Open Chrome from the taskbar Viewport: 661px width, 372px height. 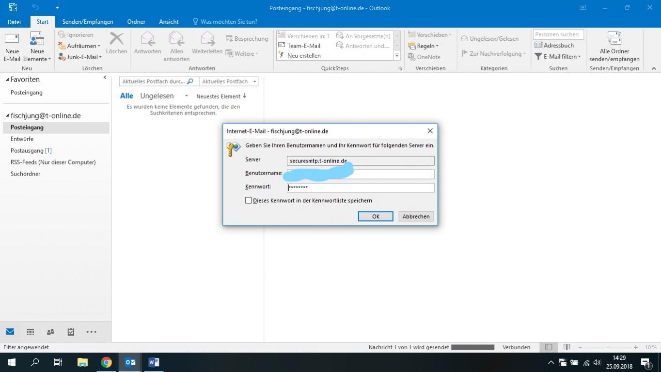[x=106, y=362]
